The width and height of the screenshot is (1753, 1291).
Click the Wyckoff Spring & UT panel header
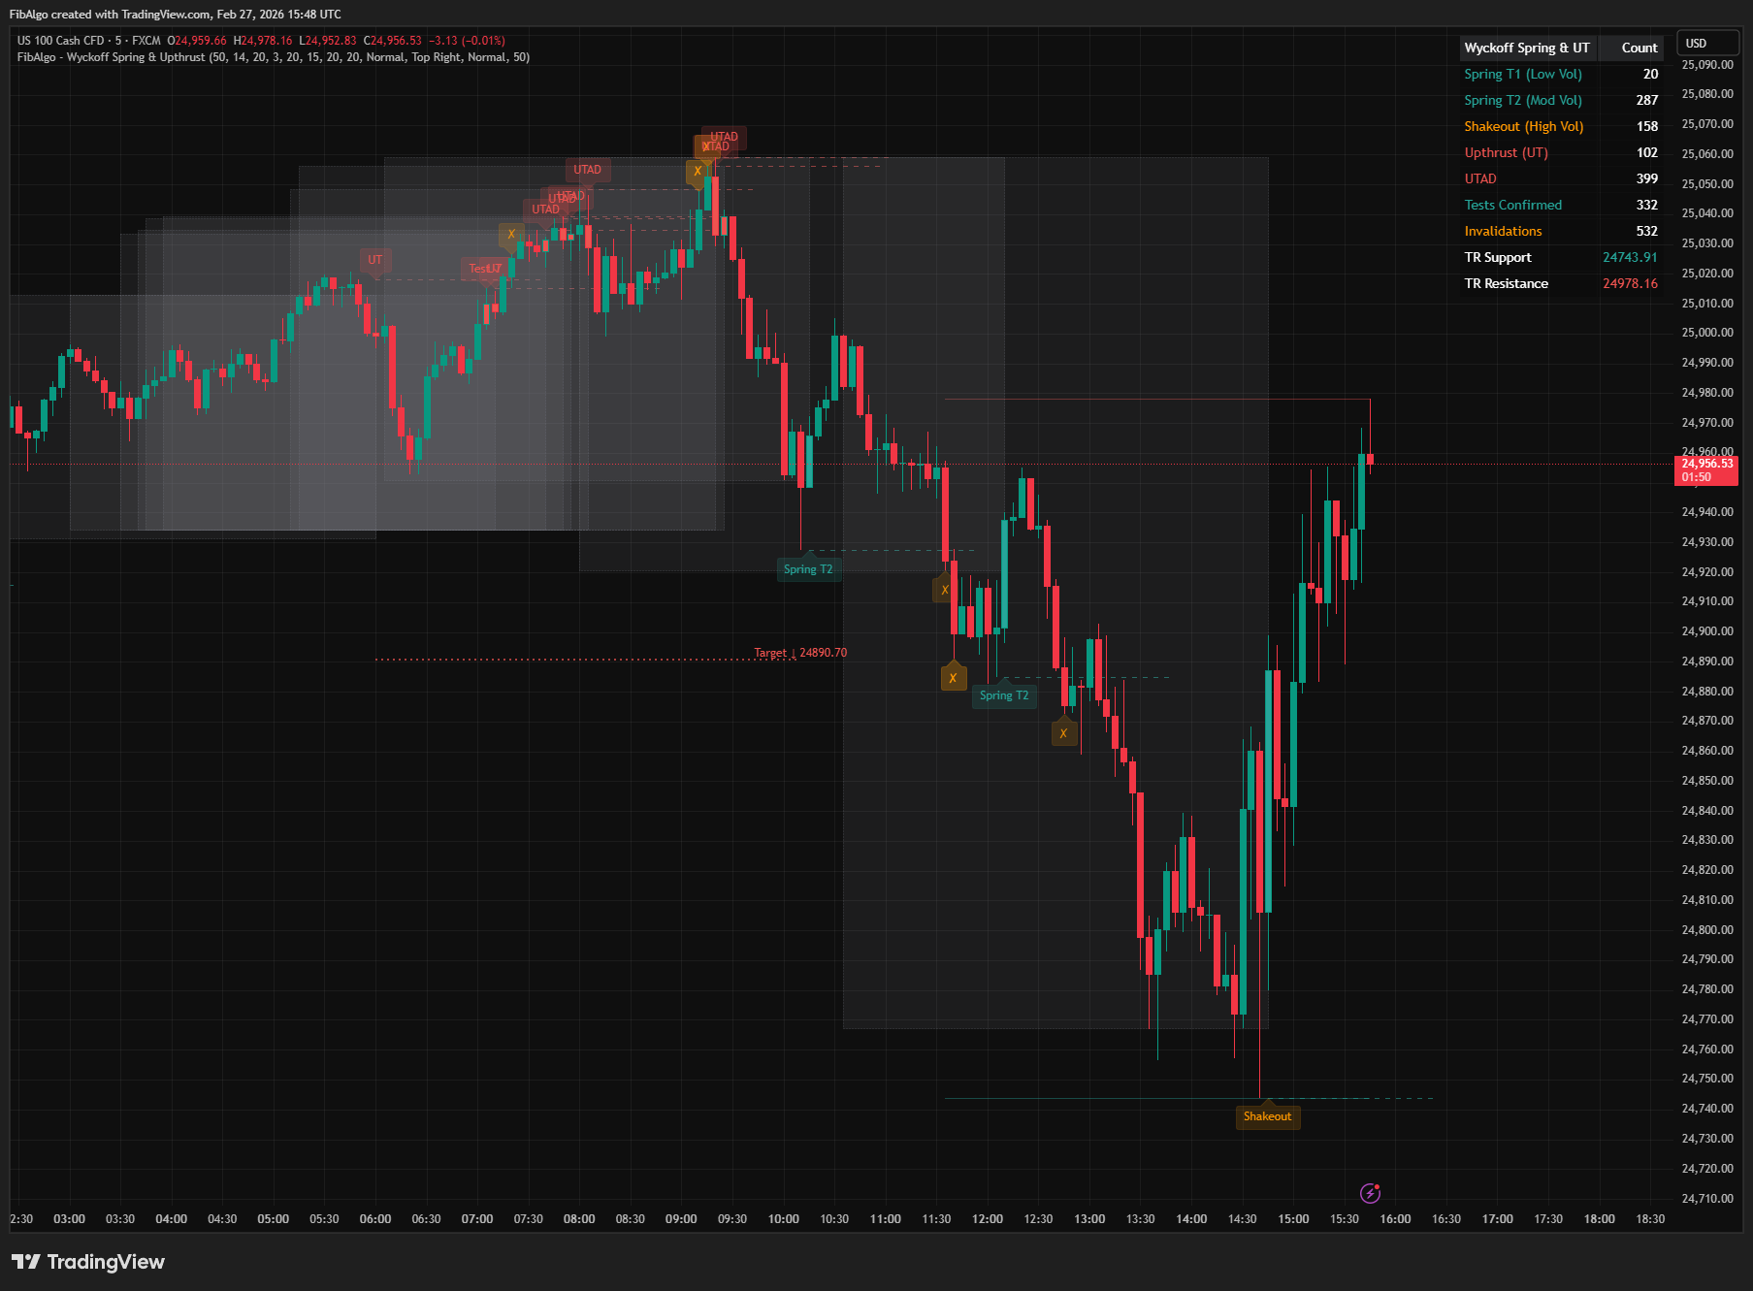pyautogui.click(x=1527, y=47)
